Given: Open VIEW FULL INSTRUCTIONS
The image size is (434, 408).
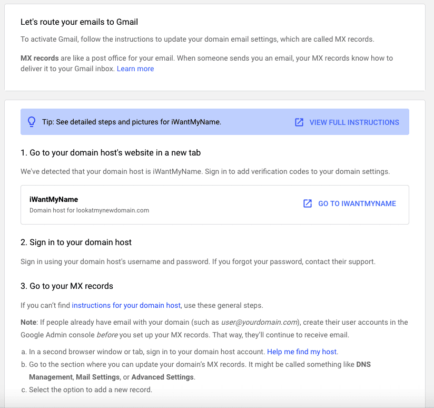Looking at the screenshot, I should tap(354, 122).
